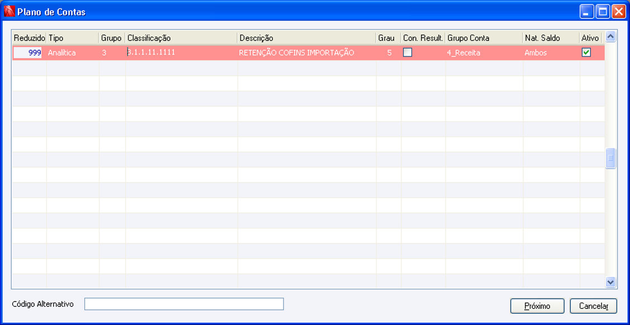Click the Grupo Conta column header
This screenshot has height=325, width=630.
[484, 38]
